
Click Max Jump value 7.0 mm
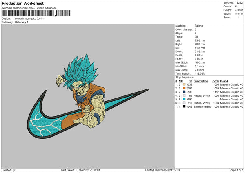click(199, 70)
